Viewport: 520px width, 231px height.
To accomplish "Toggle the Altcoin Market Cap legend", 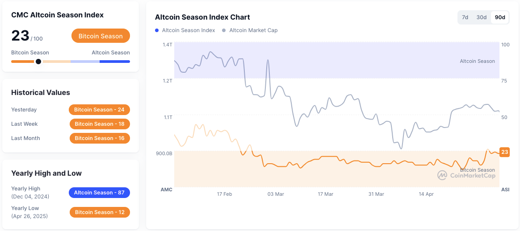I will [x=253, y=30].
